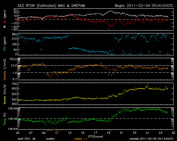Click the '1.0E+06' tick on the Temp axis
The image size is (177, 141).
12,109
